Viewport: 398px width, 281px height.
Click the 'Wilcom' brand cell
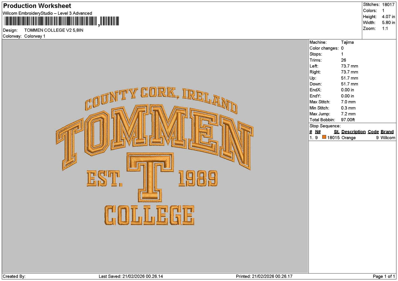[388, 138]
